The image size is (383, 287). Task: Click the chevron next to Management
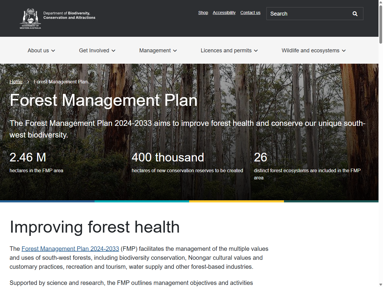point(175,51)
